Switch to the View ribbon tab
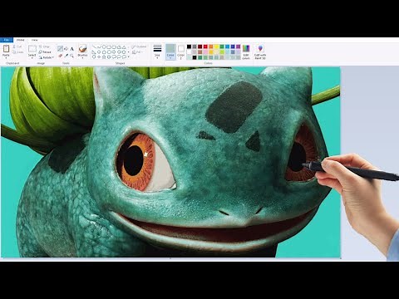The width and height of the screenshot is (399, 299). point(34,40)
